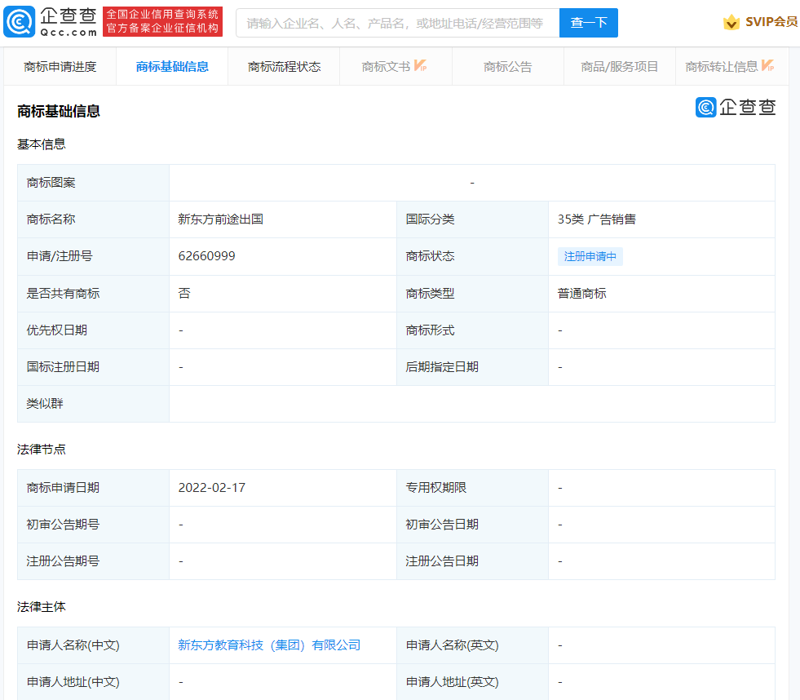
Task: Click the 初审公告期号 label
Action: pyautogui.click(x=63, y=525)
